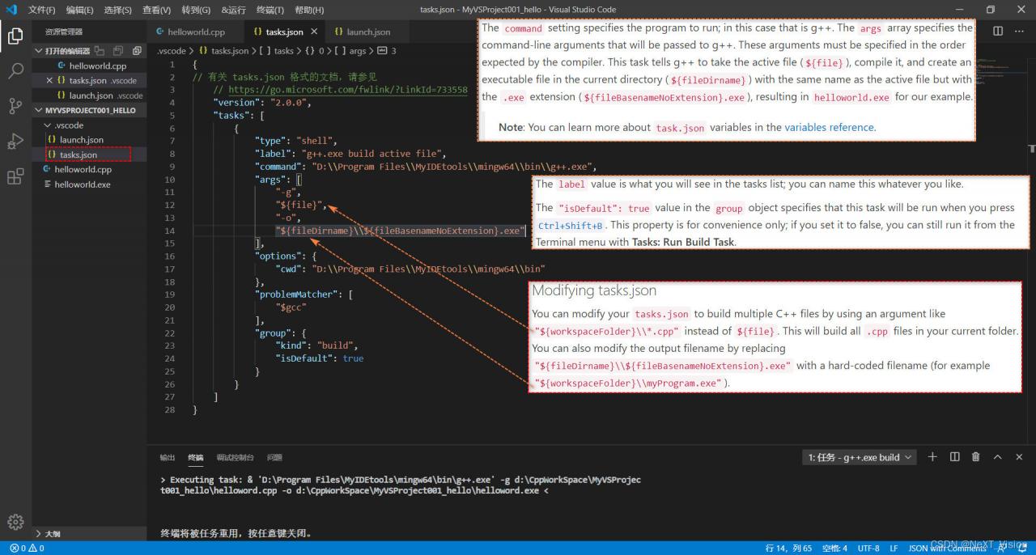Switch to the helloworld.cpp editor tab
Screen dimensions: 1036x555
click(x=195, y=32)
